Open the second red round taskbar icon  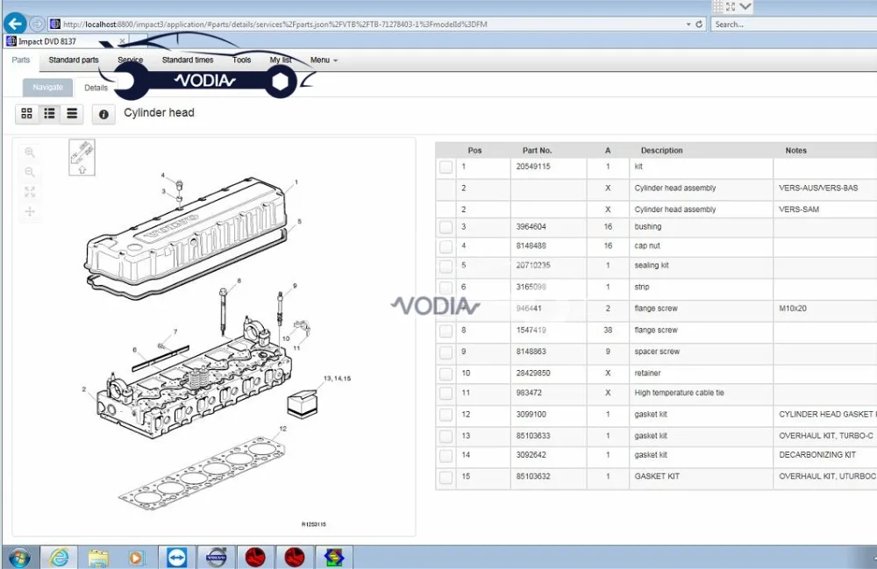[x=294, y=558]
